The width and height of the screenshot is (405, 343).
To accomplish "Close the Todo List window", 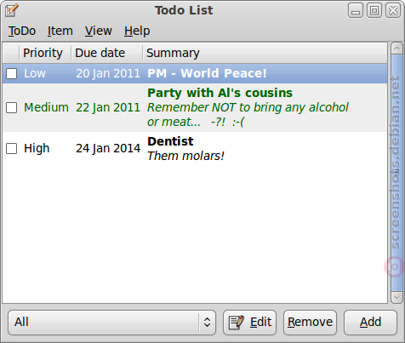I will [393, 11].
